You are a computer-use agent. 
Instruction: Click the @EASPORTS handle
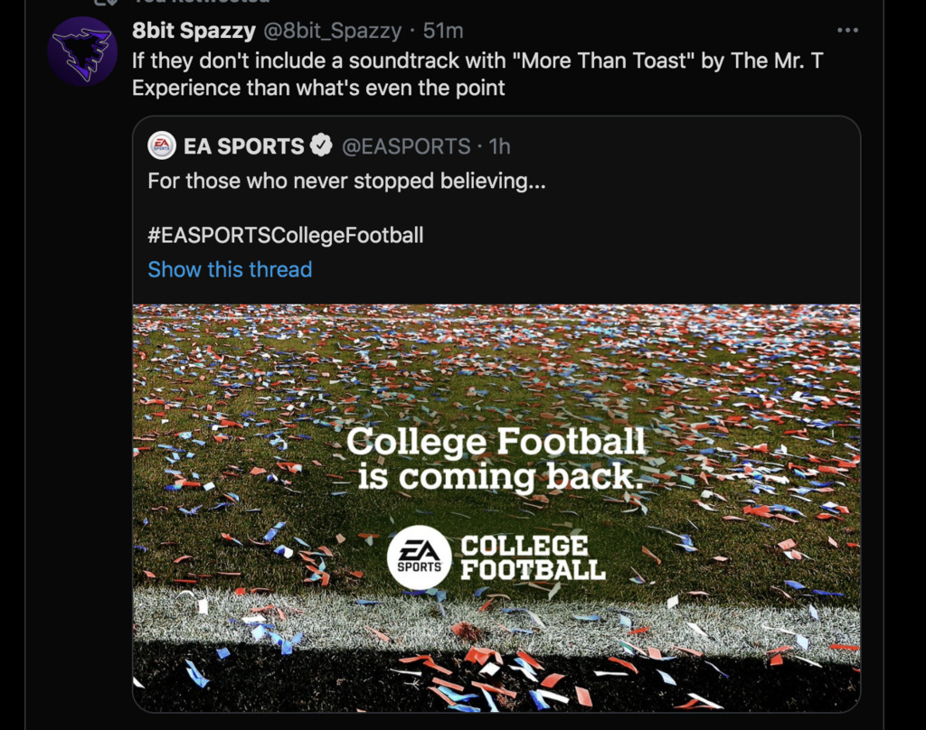coord(406,145)
